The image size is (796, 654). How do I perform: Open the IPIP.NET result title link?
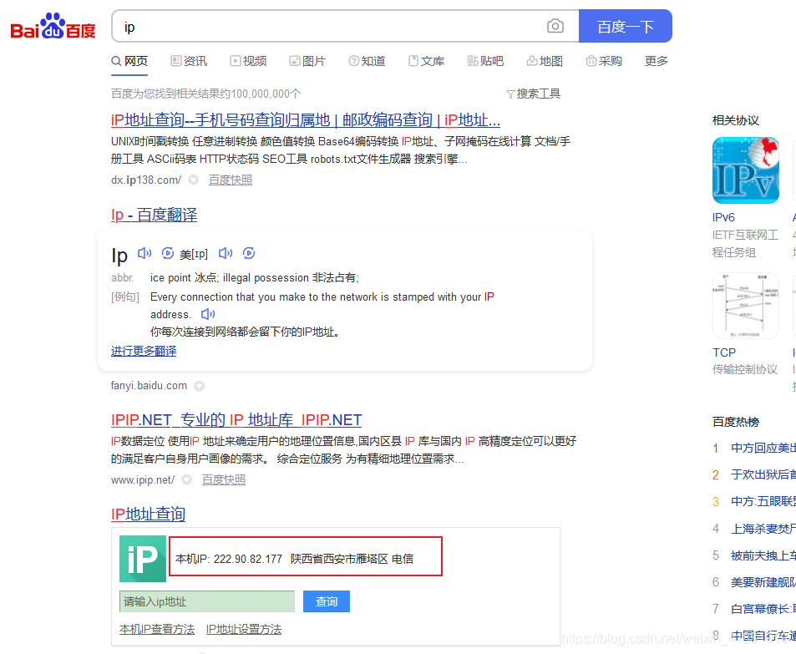[236, 420]
